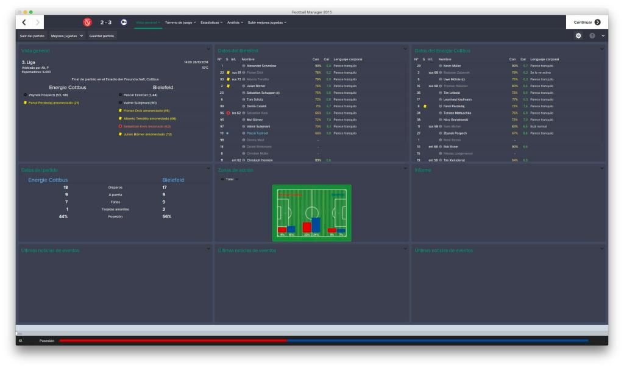This screenshot has width=624, height=368.
Task: Open the Datos del Energie Cottbus panel dropdown arrow
Action: coord(601,49)
